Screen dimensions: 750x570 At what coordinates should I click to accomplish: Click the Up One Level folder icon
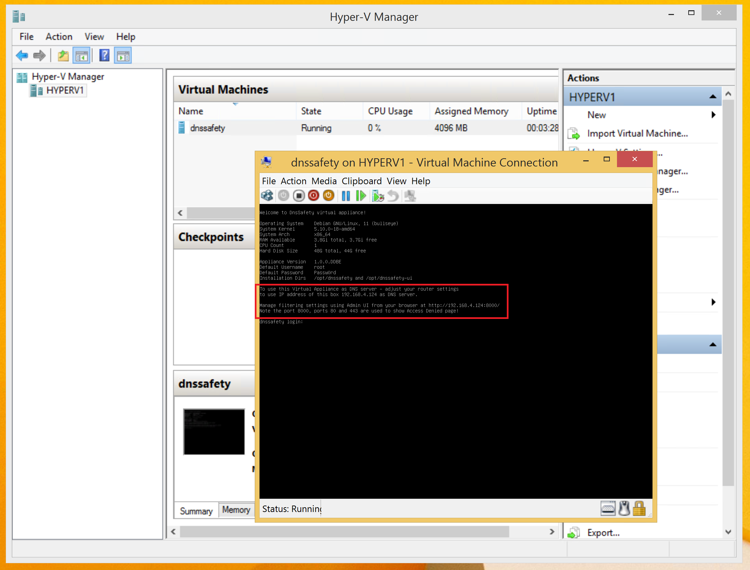(63, 55)
